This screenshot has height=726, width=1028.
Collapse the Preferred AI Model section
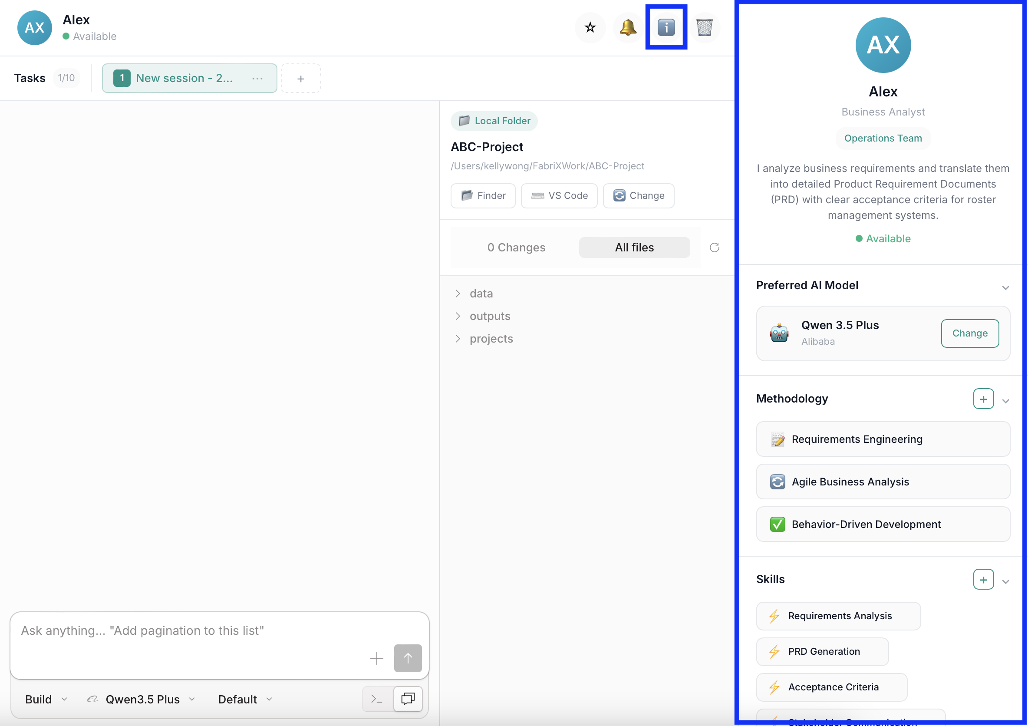point(1005,287)
